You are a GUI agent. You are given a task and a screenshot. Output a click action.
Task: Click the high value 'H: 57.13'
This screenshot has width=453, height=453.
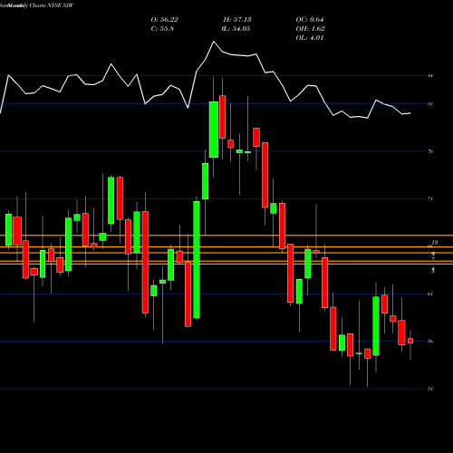tap(237, 20)
